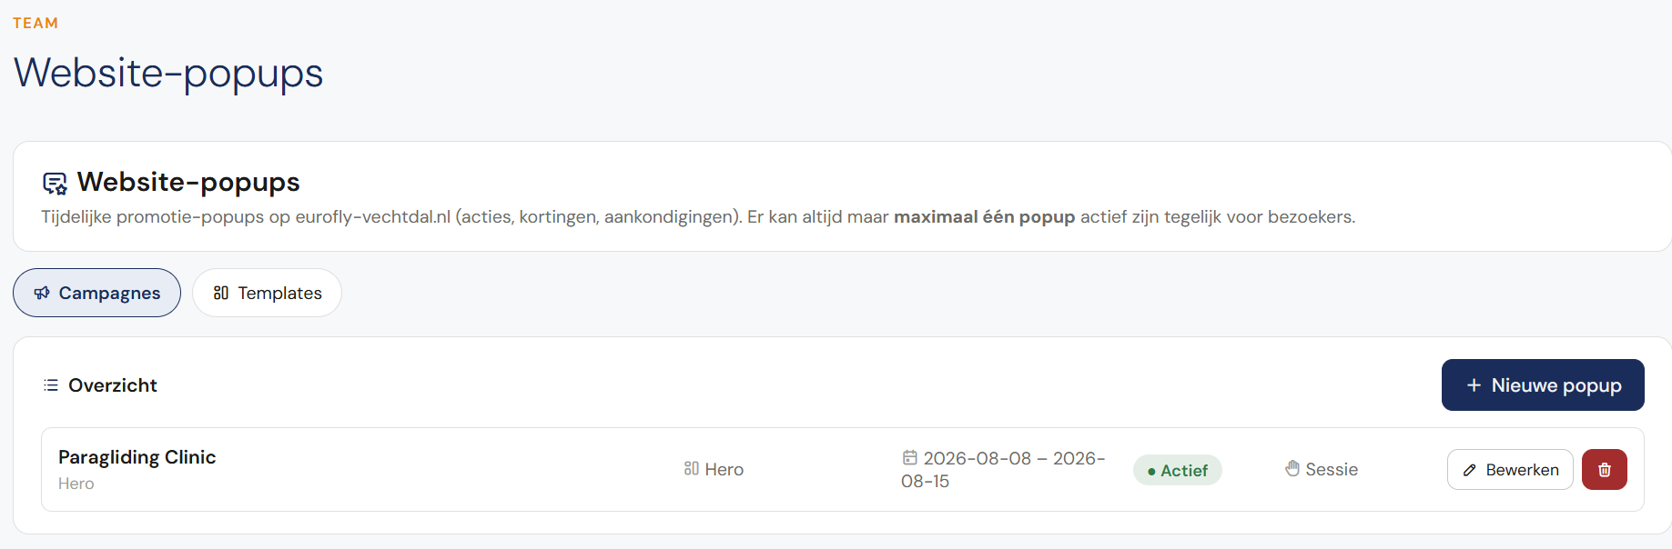
Task: Click the hand icon next to Sessie
Action: click(x=1292, y=469)
